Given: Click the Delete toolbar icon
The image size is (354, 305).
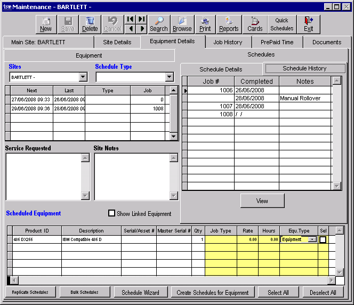Looking at the screenshot, I should 90,24.
